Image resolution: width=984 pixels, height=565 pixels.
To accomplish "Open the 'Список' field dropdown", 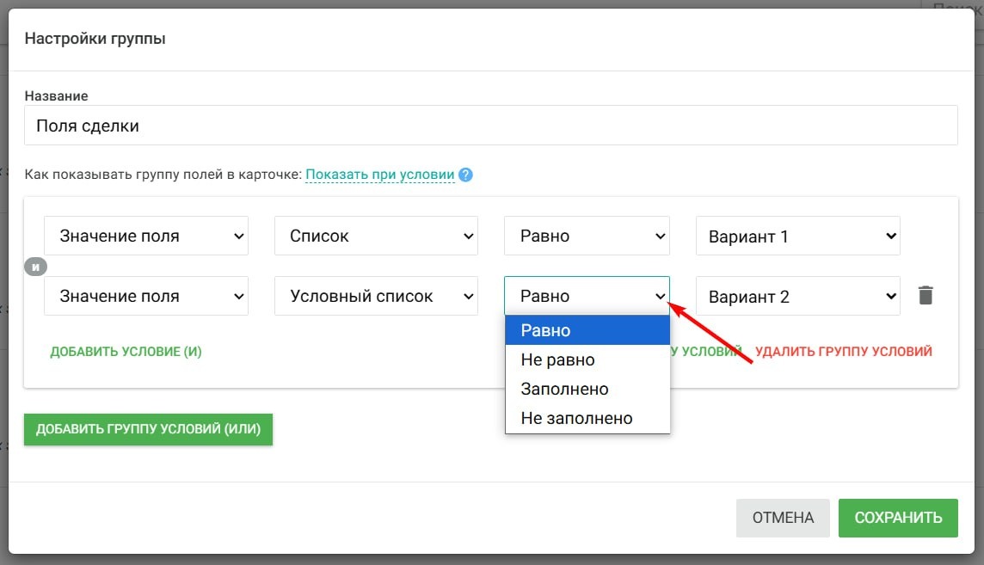I will click(376, 235).
